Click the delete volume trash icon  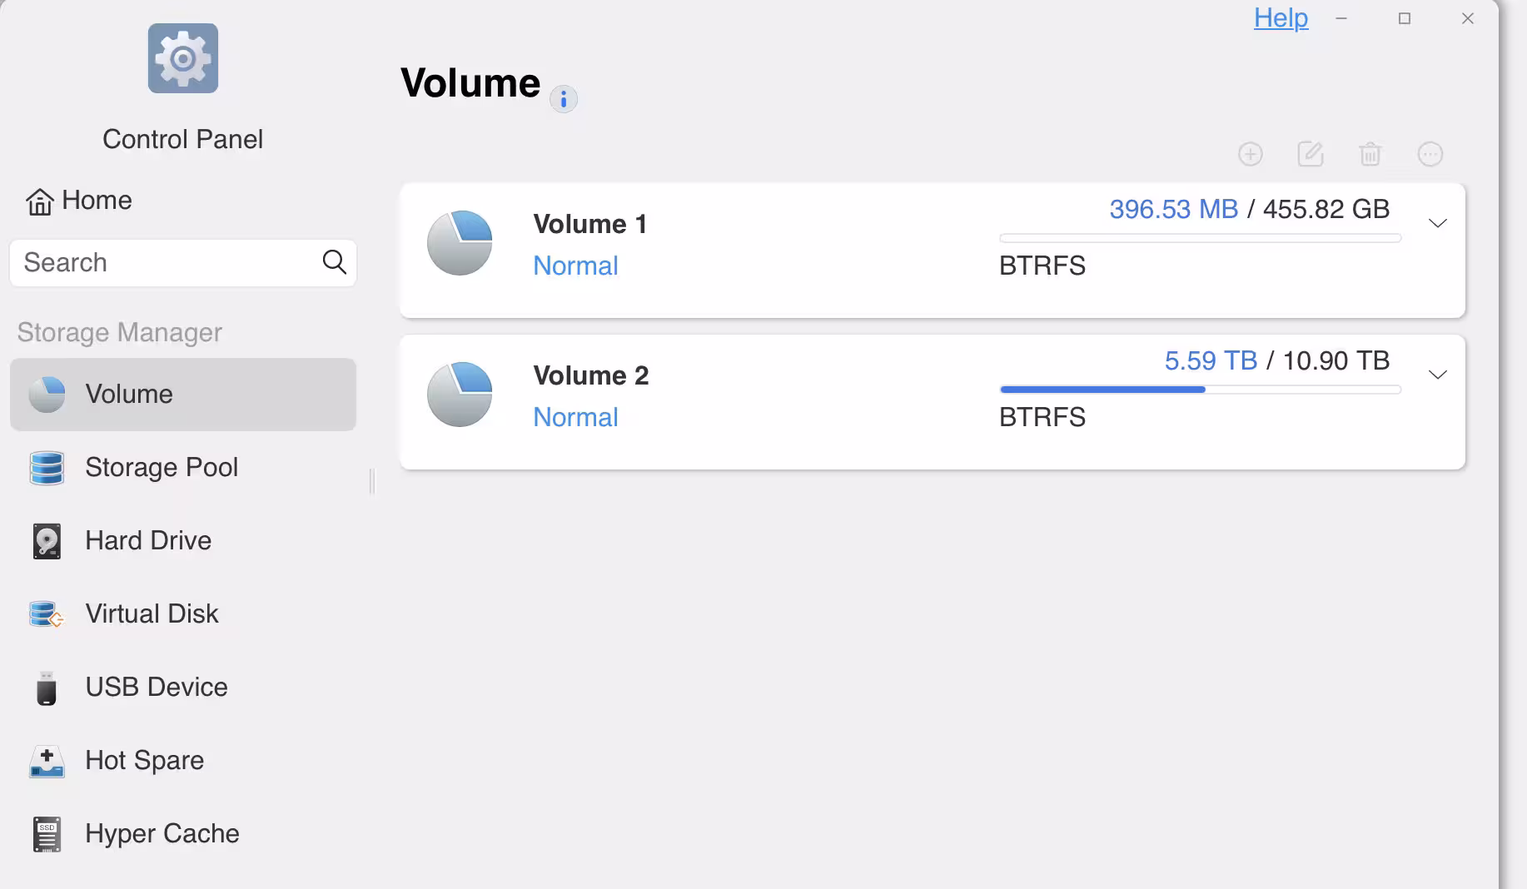point(1370,154)
